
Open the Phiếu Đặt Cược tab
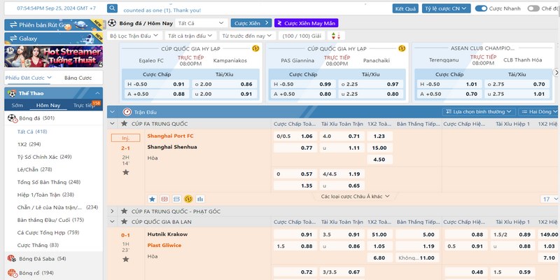28,78
